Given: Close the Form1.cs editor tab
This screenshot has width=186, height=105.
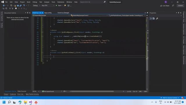Looking at the screenshot, I should tap(42, 13).
